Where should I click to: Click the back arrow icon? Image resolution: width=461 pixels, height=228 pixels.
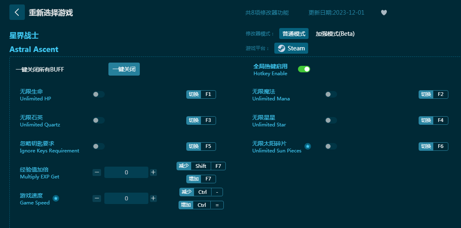tap(17, 12)
